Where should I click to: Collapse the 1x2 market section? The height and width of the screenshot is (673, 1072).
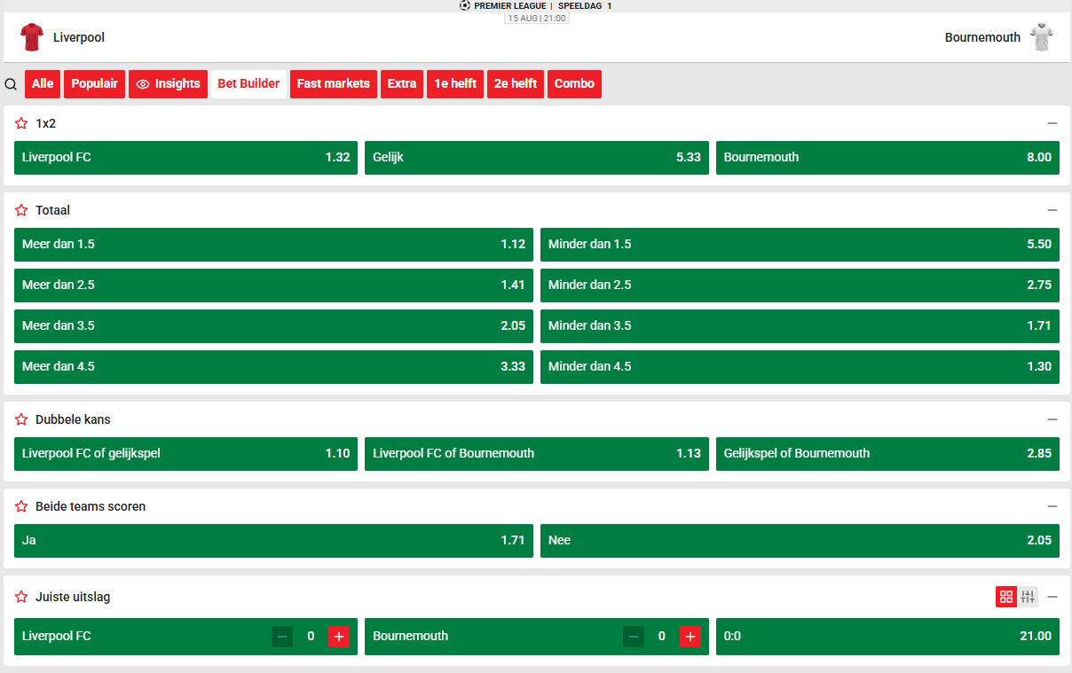tap(1052, 123)
